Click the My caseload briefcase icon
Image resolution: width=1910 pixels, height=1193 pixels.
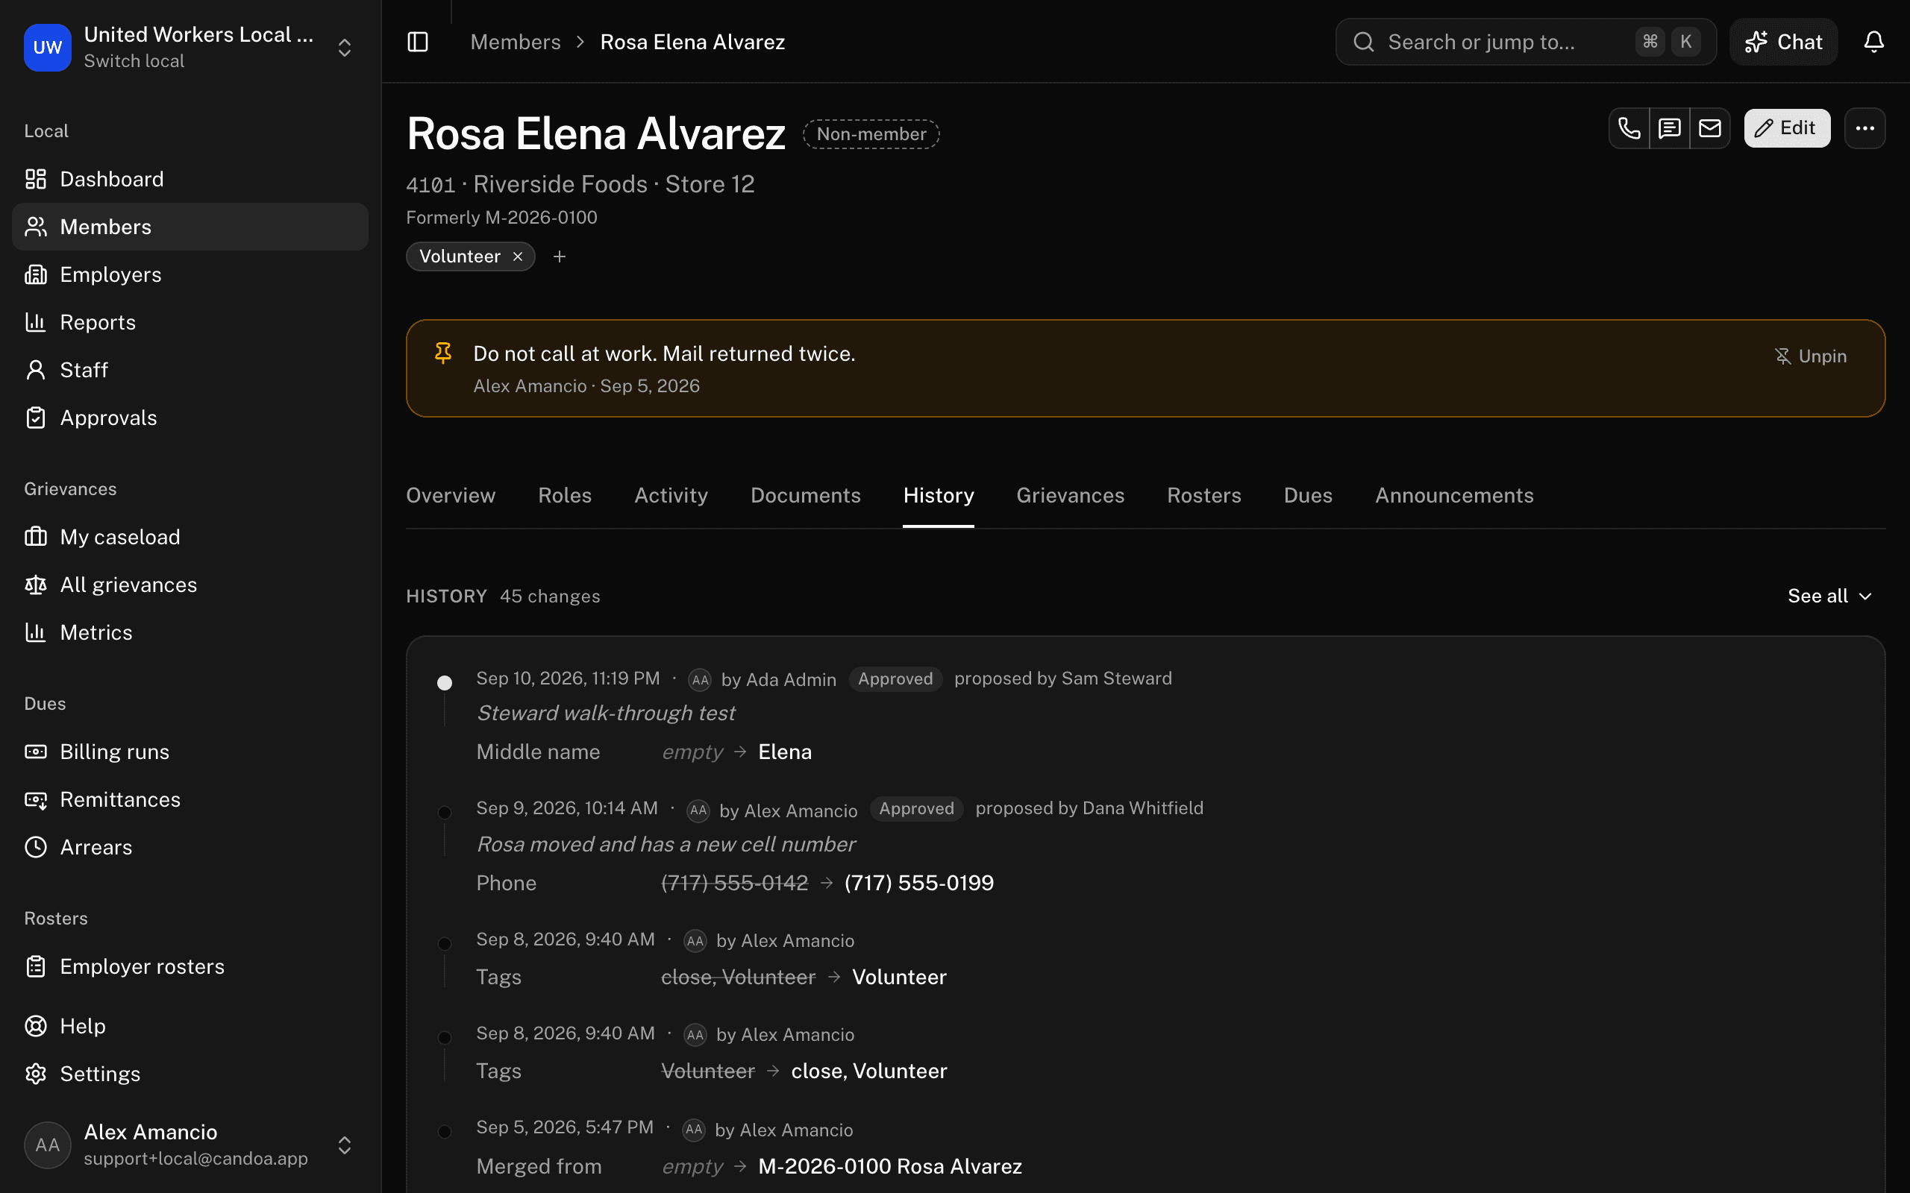click(x=36, y=537)
